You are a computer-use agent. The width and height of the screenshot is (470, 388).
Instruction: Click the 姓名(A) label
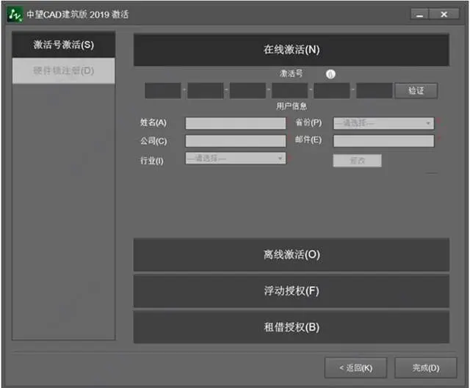click(x=153, y=122)
